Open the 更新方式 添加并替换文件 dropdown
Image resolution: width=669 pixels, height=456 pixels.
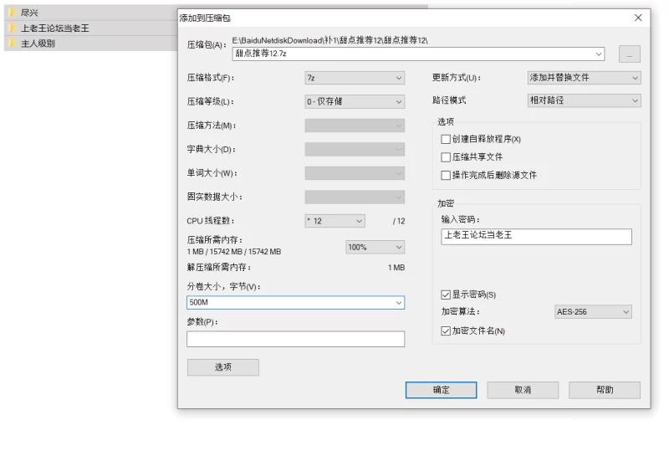[584, 78]
